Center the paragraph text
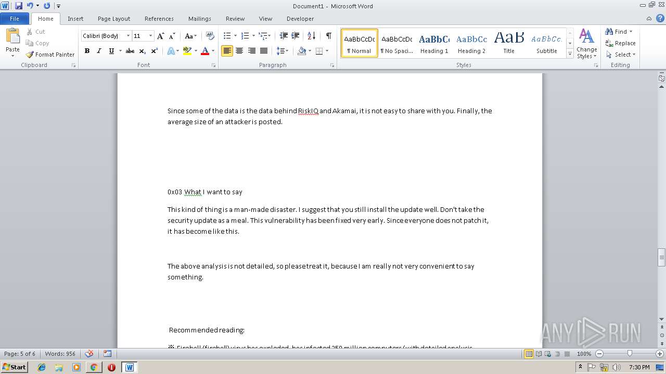Image resolution: width=666 pixels, height=374 pixels. pyautogui.click(x=239, y=51)
